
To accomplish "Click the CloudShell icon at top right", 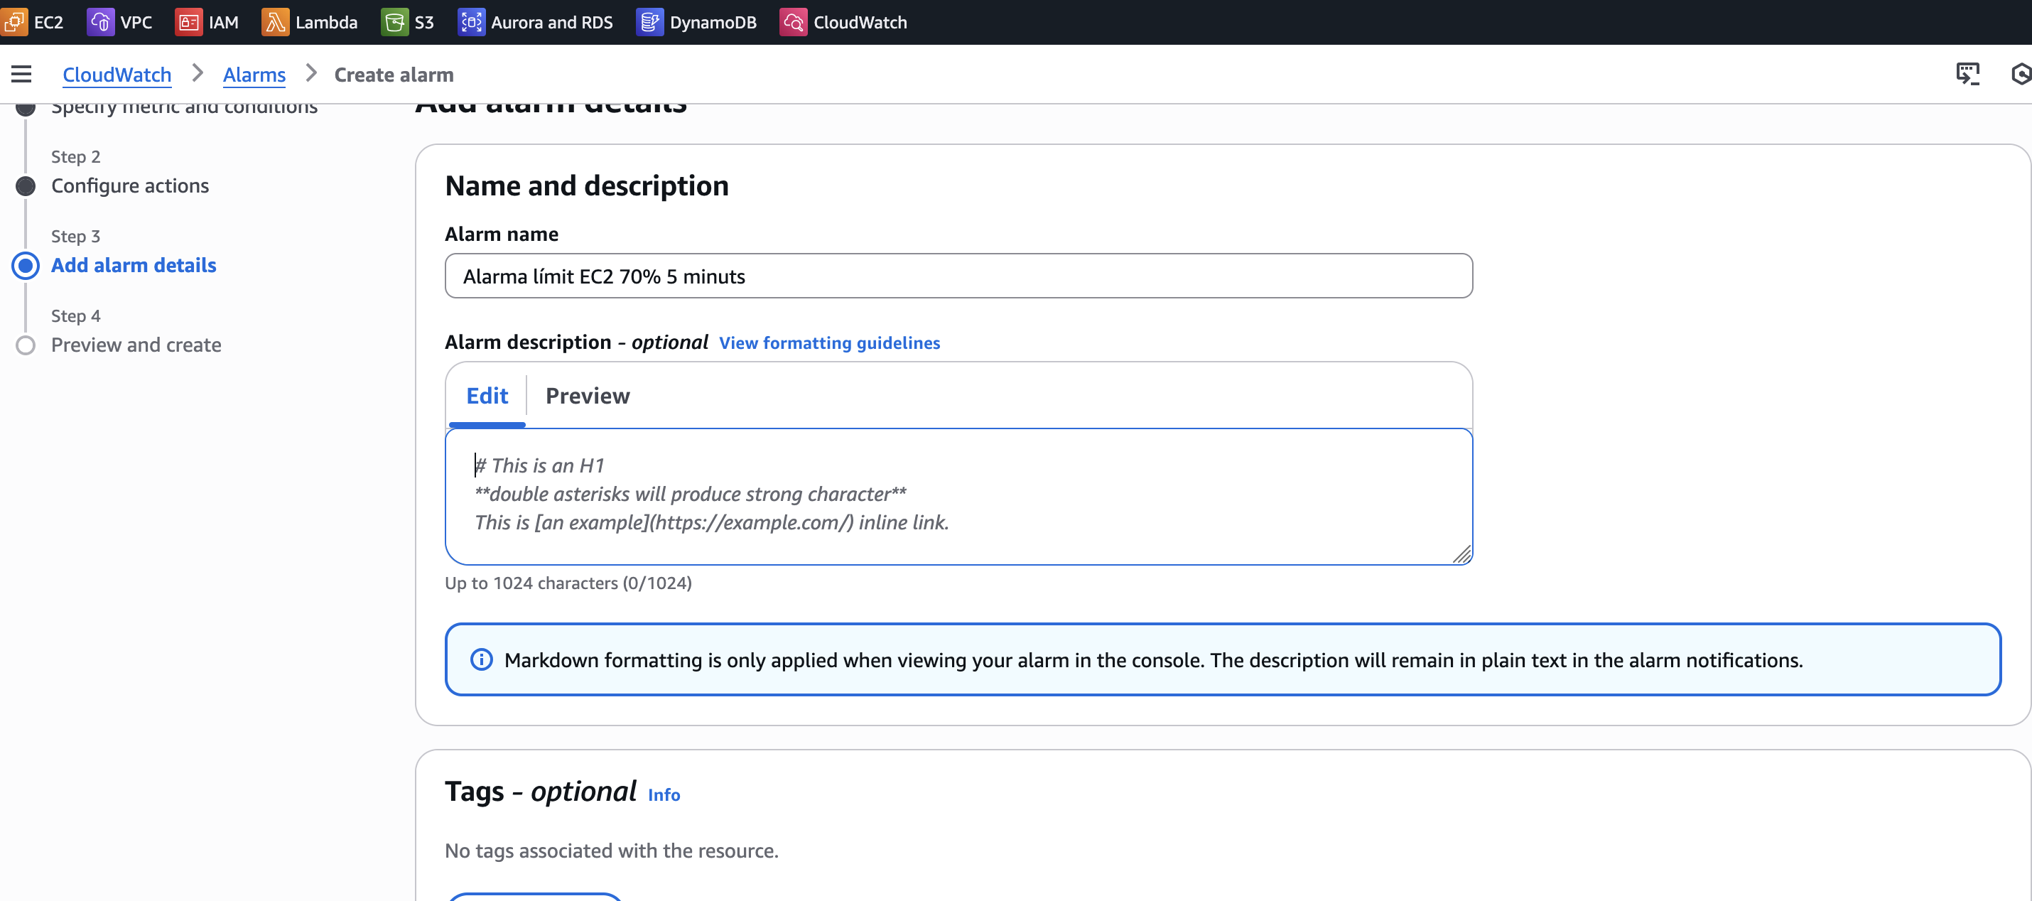I will tap(1967, 74).
